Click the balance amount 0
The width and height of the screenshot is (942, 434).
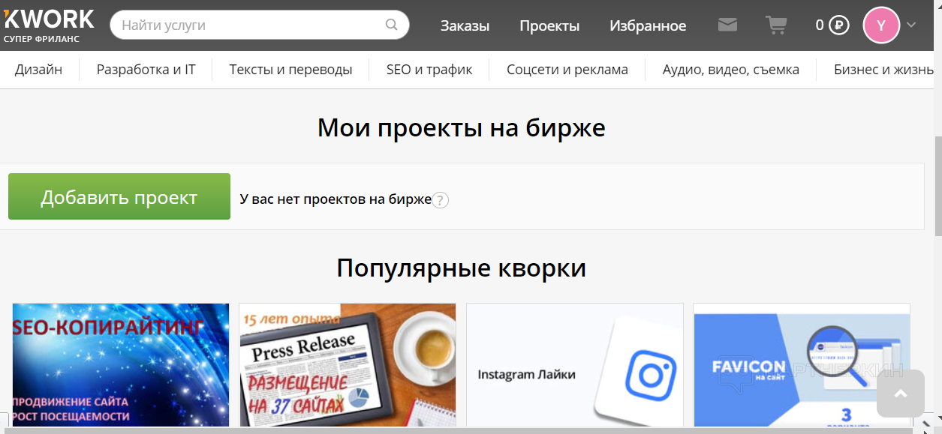tap(820, 25)
